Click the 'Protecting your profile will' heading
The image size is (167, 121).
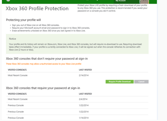point(24,20)
